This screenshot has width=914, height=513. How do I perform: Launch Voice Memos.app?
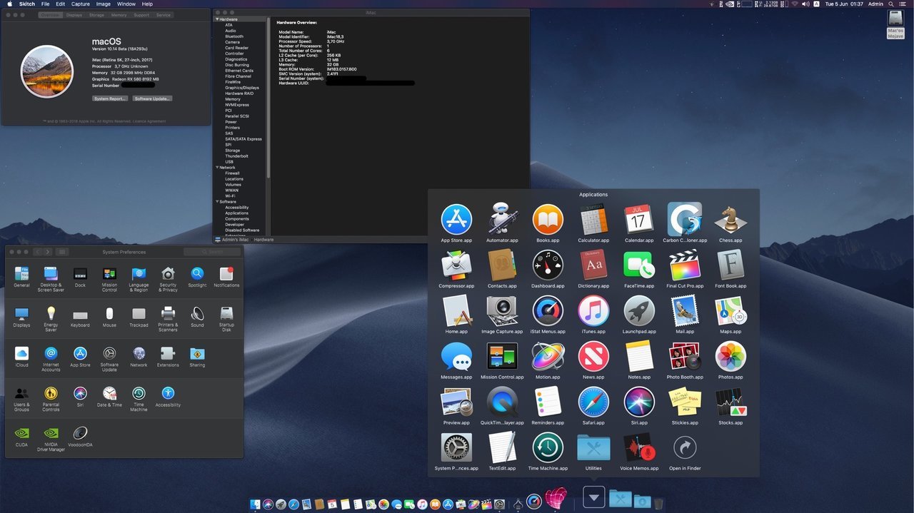pos(639,451)
